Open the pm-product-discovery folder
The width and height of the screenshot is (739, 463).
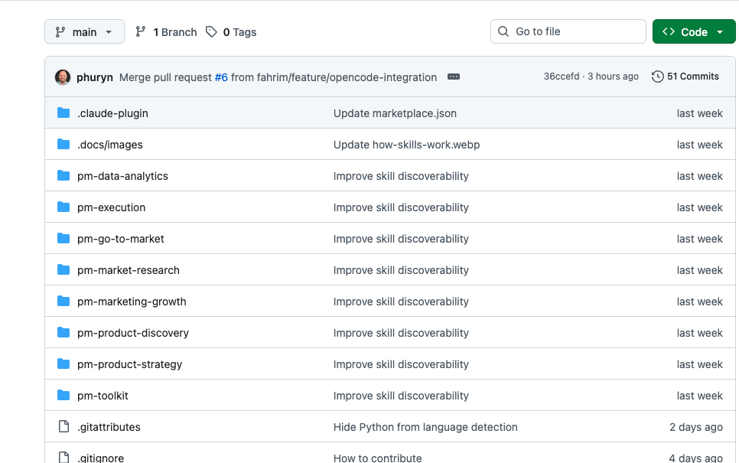(x=133, y=333)
